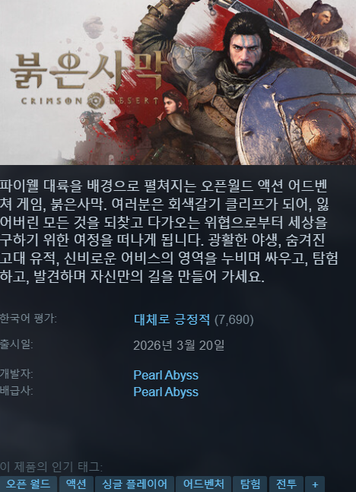Open the 대체로 긍정적 review summary
Viewport: 356px width, 492px height.
pyautogui.click(x=172, y=319)
